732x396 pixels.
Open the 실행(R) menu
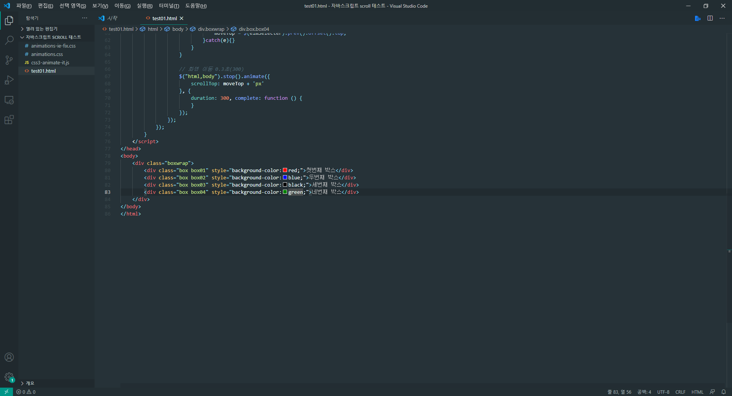pos(144,6)
